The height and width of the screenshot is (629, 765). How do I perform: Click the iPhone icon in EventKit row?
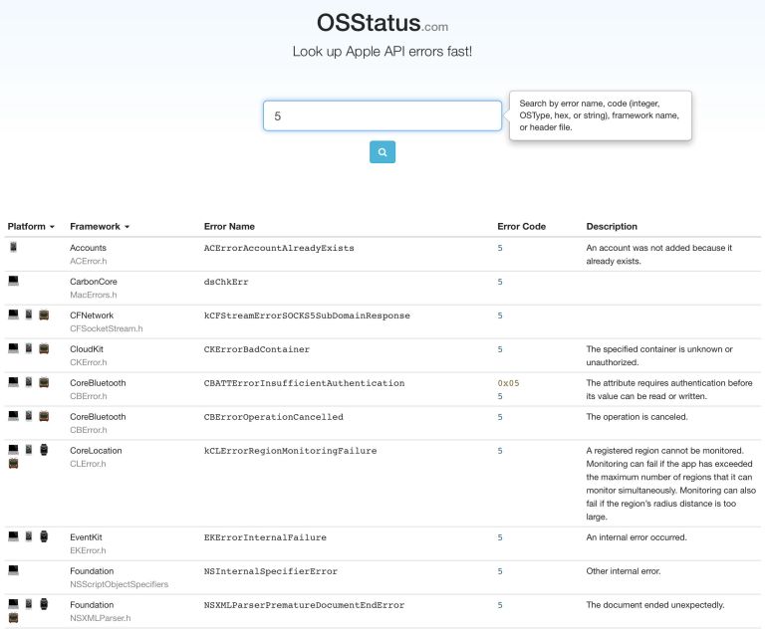29,536
